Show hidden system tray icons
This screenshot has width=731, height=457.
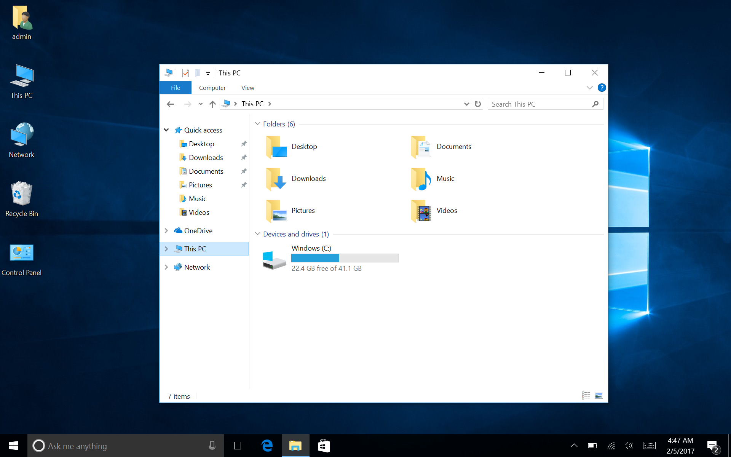tap(574, 446)
